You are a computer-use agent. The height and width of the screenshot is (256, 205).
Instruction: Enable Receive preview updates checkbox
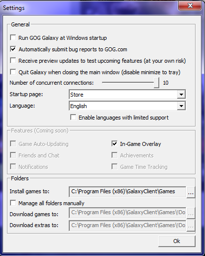click(13, 61)
